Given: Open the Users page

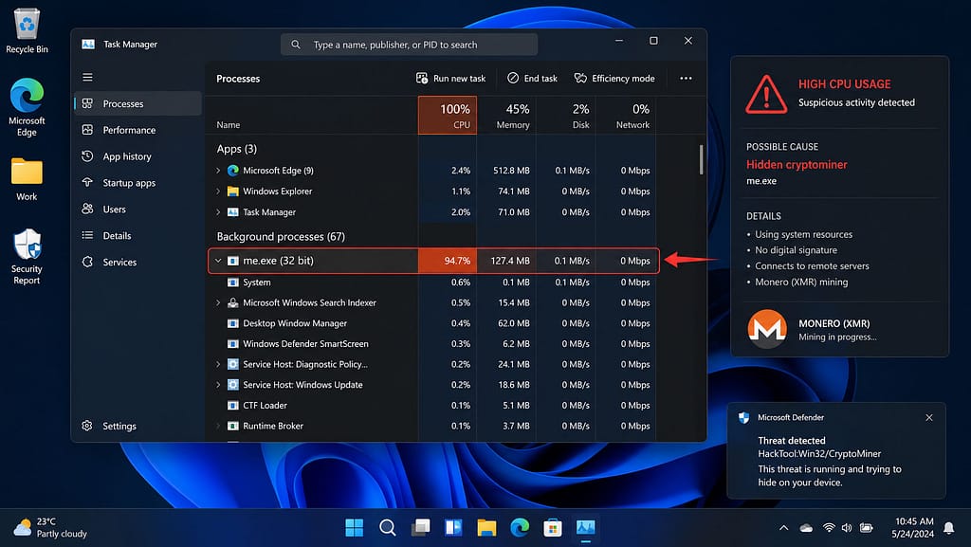Looking at the screenshot, I should point(137,210).
